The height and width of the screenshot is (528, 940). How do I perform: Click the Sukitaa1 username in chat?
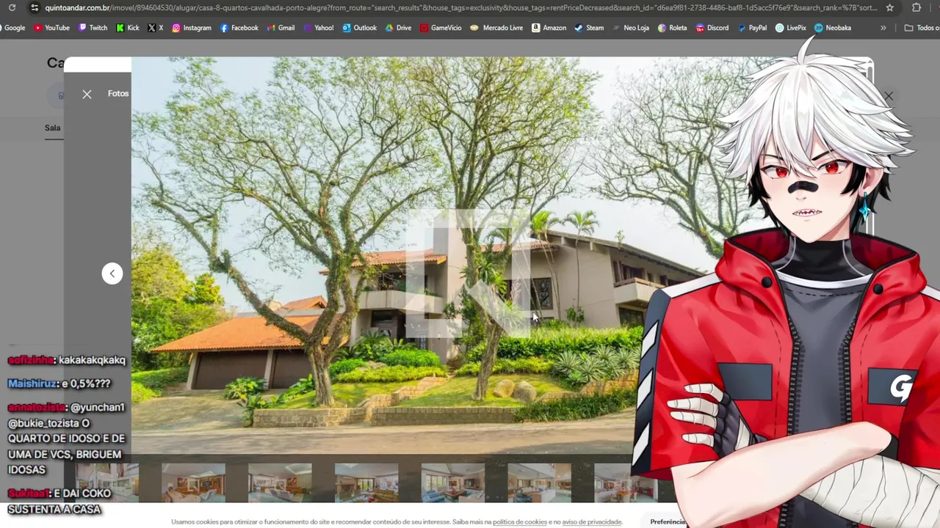[x=28, y=494]
